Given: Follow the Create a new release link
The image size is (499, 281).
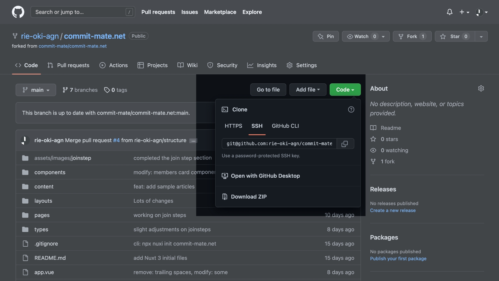Looking at the screenshot, I should coord(393,210).
